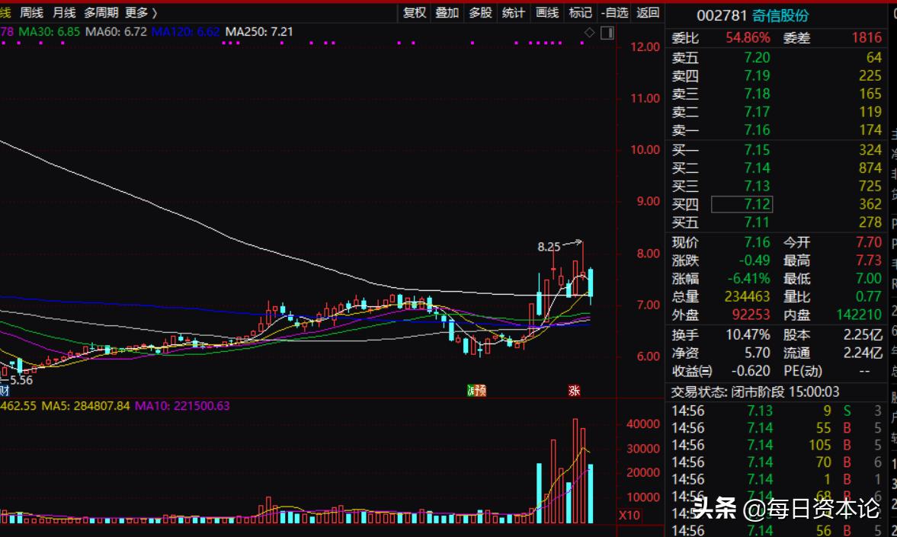Click the 交易状态 闭市阶段 status line
This screenshot has height=537, width=897.
(755, 392)
